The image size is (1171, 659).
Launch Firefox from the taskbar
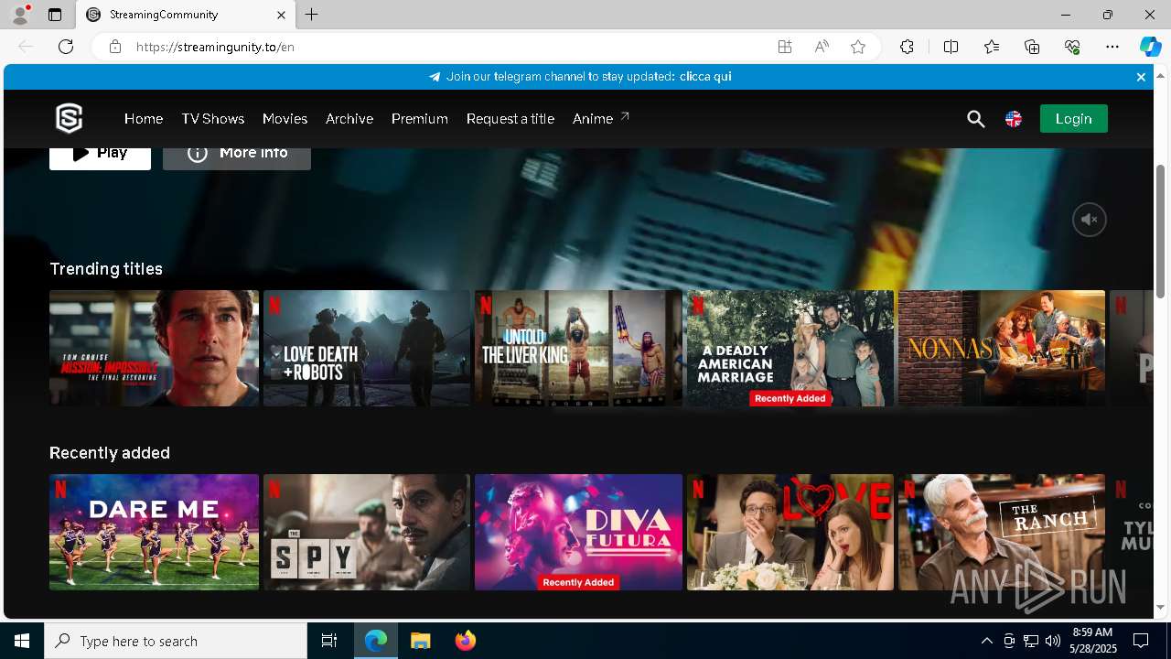[x=465, y=641]
